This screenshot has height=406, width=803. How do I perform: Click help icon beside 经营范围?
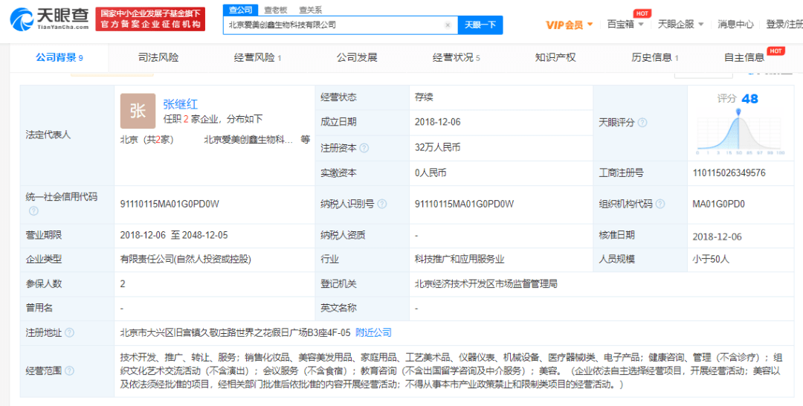point(70,370)
